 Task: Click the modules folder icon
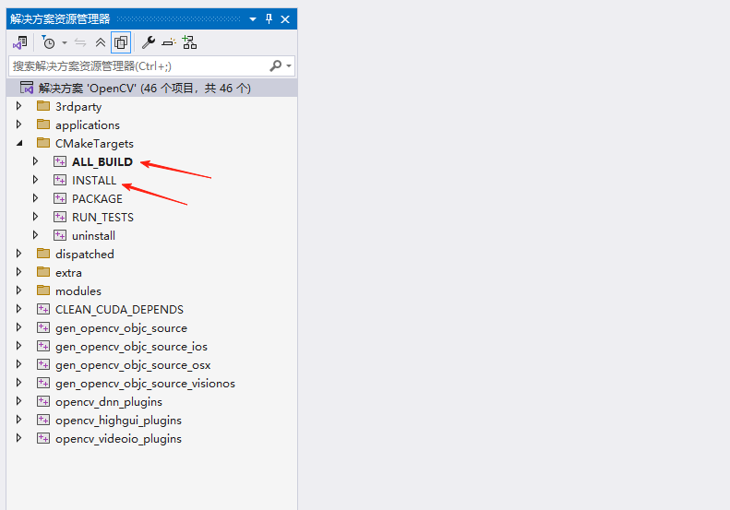pos(43,290)
